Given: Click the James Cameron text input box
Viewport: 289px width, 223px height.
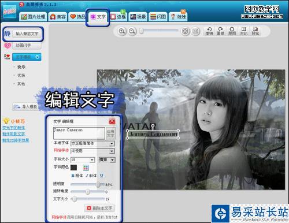Looking at the screenshot, I should (x=79, y=133).
